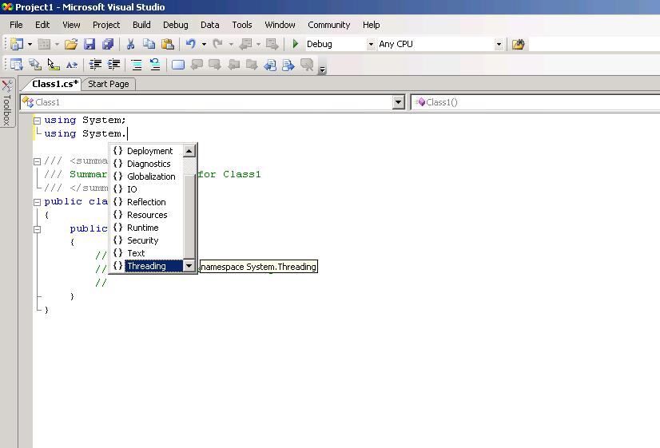660x448 pixels.
Task: Open the Debug configuration dropdown
Action: tap(371, 44)
